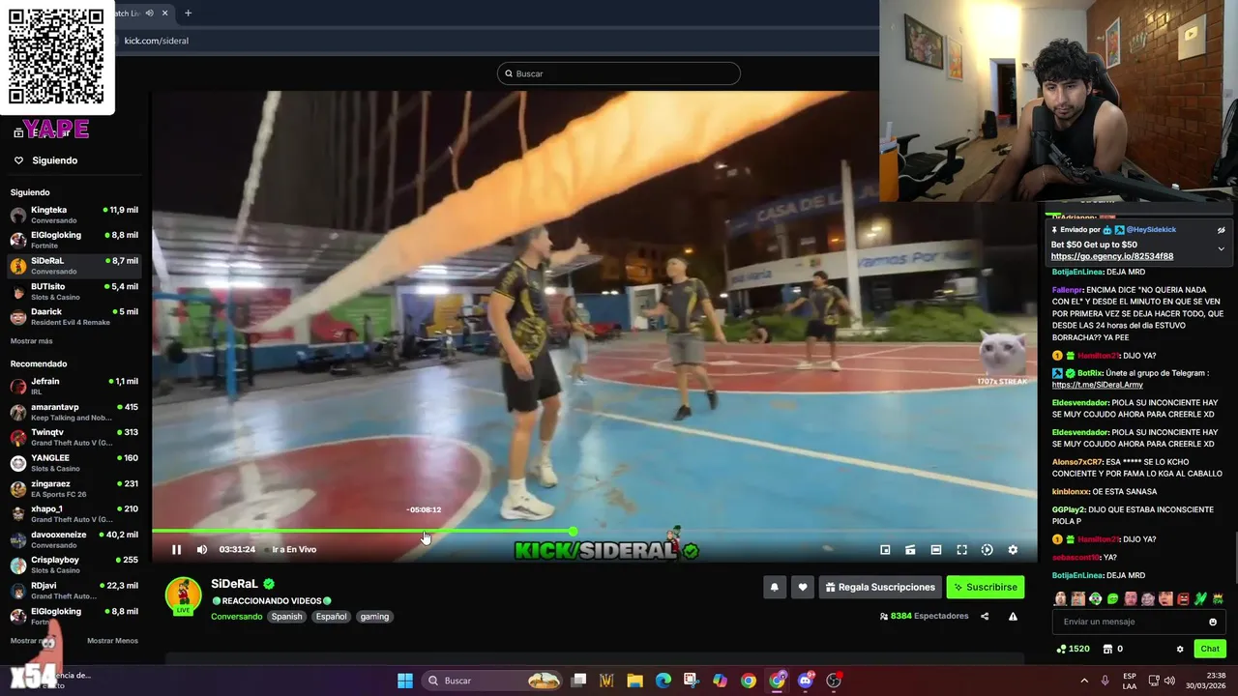Screen dimensions: 1238x696
Task: Share the stream using share icon
Action: 985,616
